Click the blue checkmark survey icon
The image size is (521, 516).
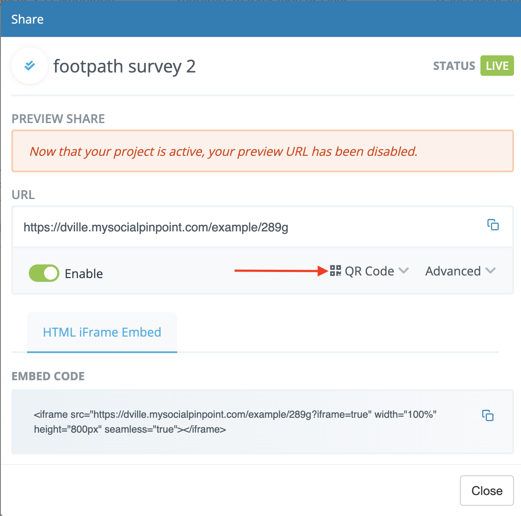(x=30, y=65)
